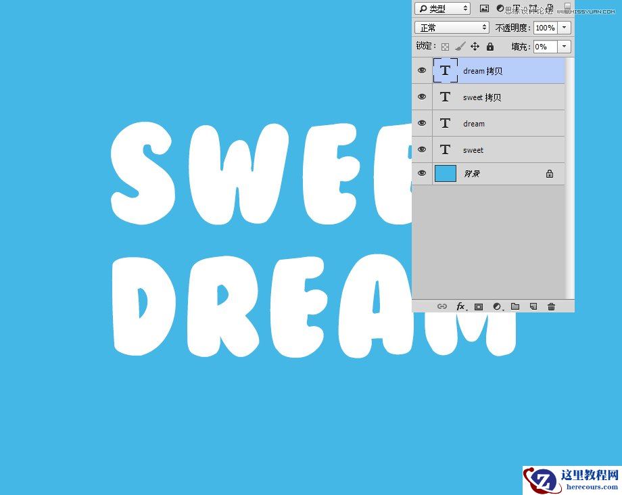Screen dimensions: 622x495
Task: Click the Create New Layer icon
Action: click(x=533, y=306)
